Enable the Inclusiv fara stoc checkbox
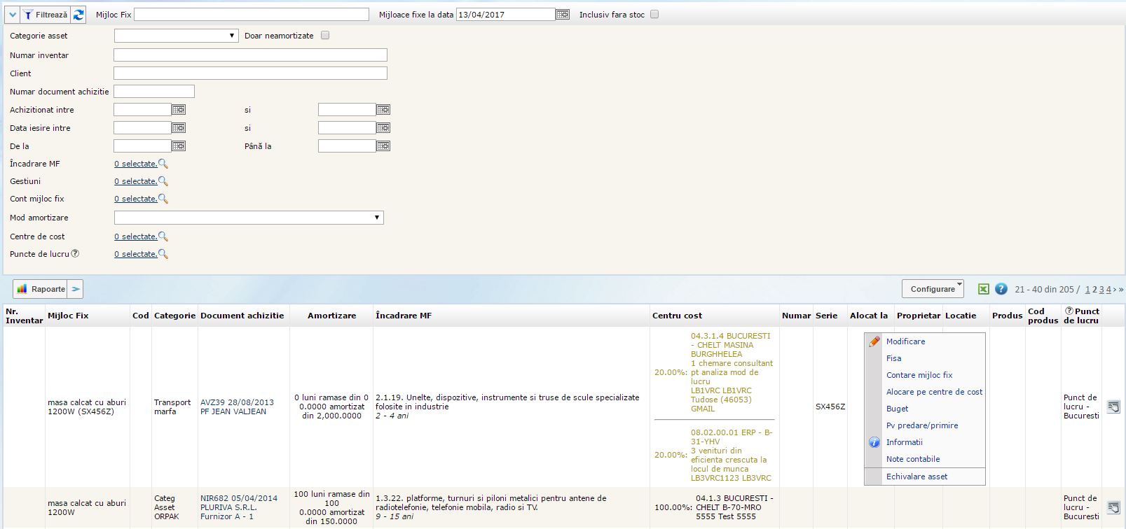Viewport: 1126px width, 529px height. (x=654, y=15)
